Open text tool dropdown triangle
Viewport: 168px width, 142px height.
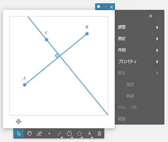pyautogui.click(x=92, y=137)
